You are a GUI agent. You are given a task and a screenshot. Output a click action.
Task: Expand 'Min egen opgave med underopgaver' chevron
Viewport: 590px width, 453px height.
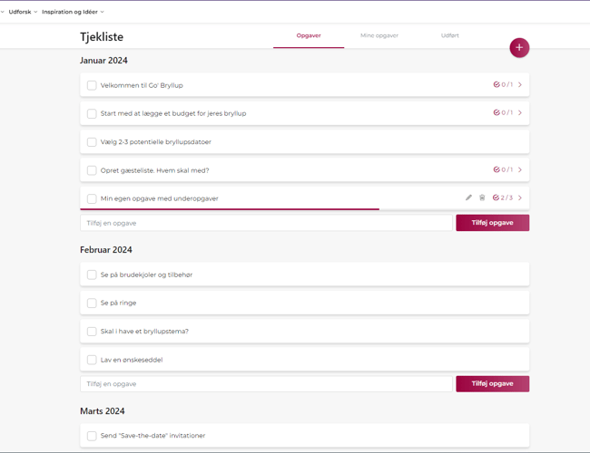(x=520, y=198)
